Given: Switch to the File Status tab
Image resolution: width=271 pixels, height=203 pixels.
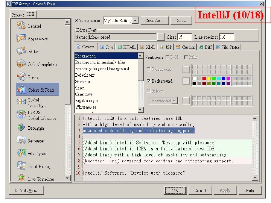Looking at the screenshot, I should coord(228,47).
